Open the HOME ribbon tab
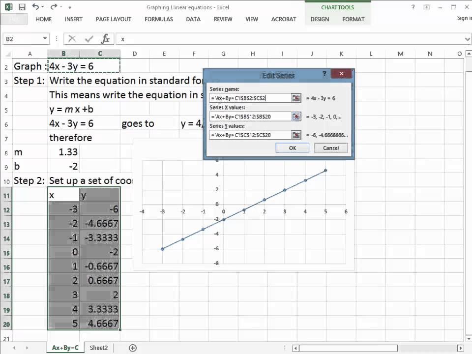Viewport: 472px width, 354px height. point(43,19)
